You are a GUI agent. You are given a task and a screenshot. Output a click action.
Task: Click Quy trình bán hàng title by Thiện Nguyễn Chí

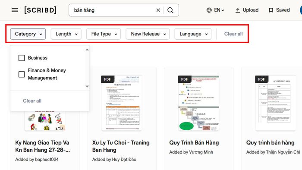271,143
